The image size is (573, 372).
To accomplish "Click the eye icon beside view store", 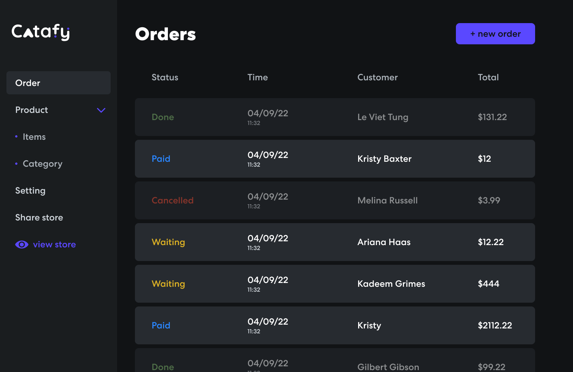I will tap(22, 245).
